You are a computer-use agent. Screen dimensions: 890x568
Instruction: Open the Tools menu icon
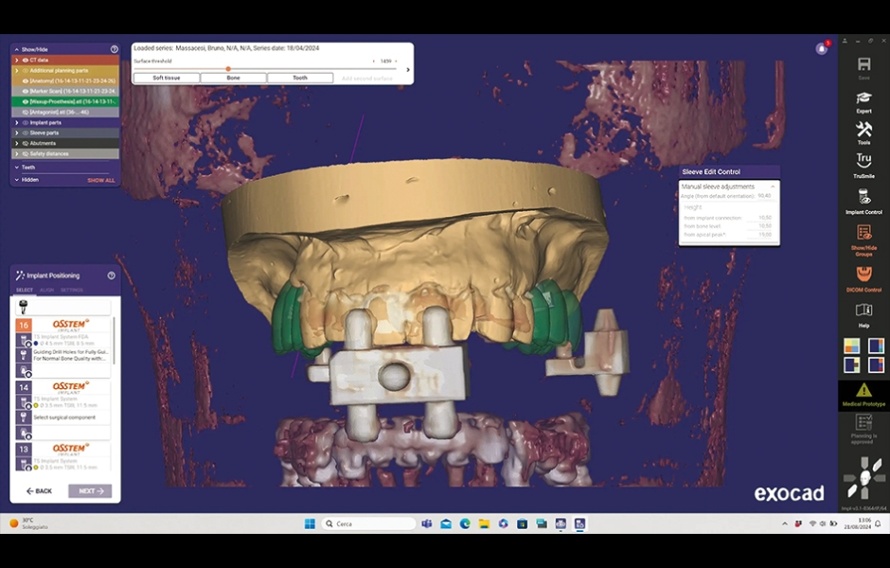click(x=863, y=133)
